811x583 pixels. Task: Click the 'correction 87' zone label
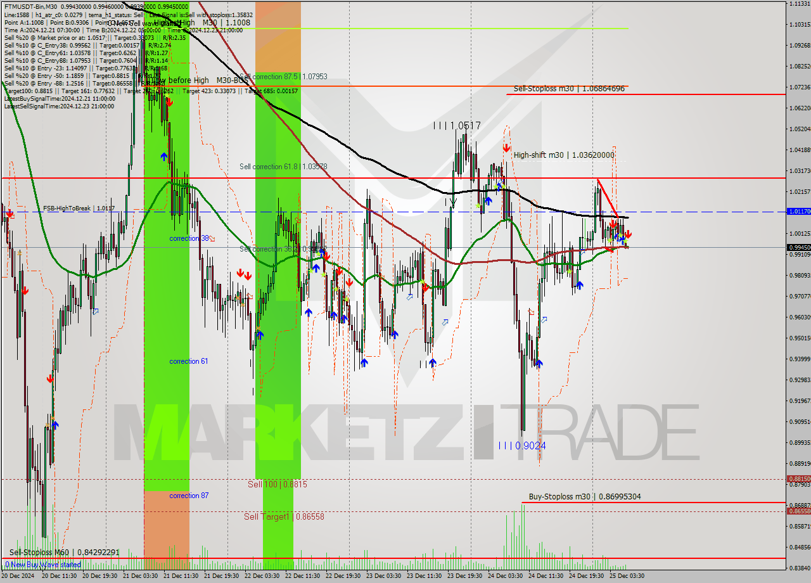(x=189, y=496)
